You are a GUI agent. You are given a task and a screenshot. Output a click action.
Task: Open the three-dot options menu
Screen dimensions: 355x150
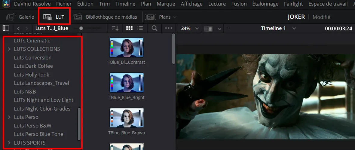click(x=169, y=28)
